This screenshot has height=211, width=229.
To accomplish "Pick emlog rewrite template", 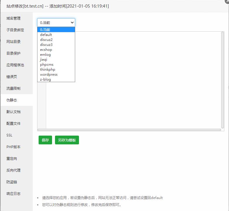I will pos(56,54).
